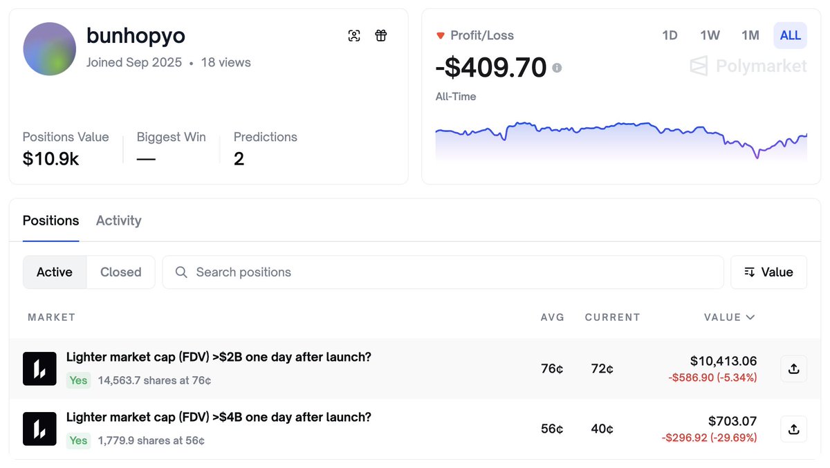Click the red Profit/Loss down-triangle icon
Screen dimensions: 830x468
click(440, 35)
